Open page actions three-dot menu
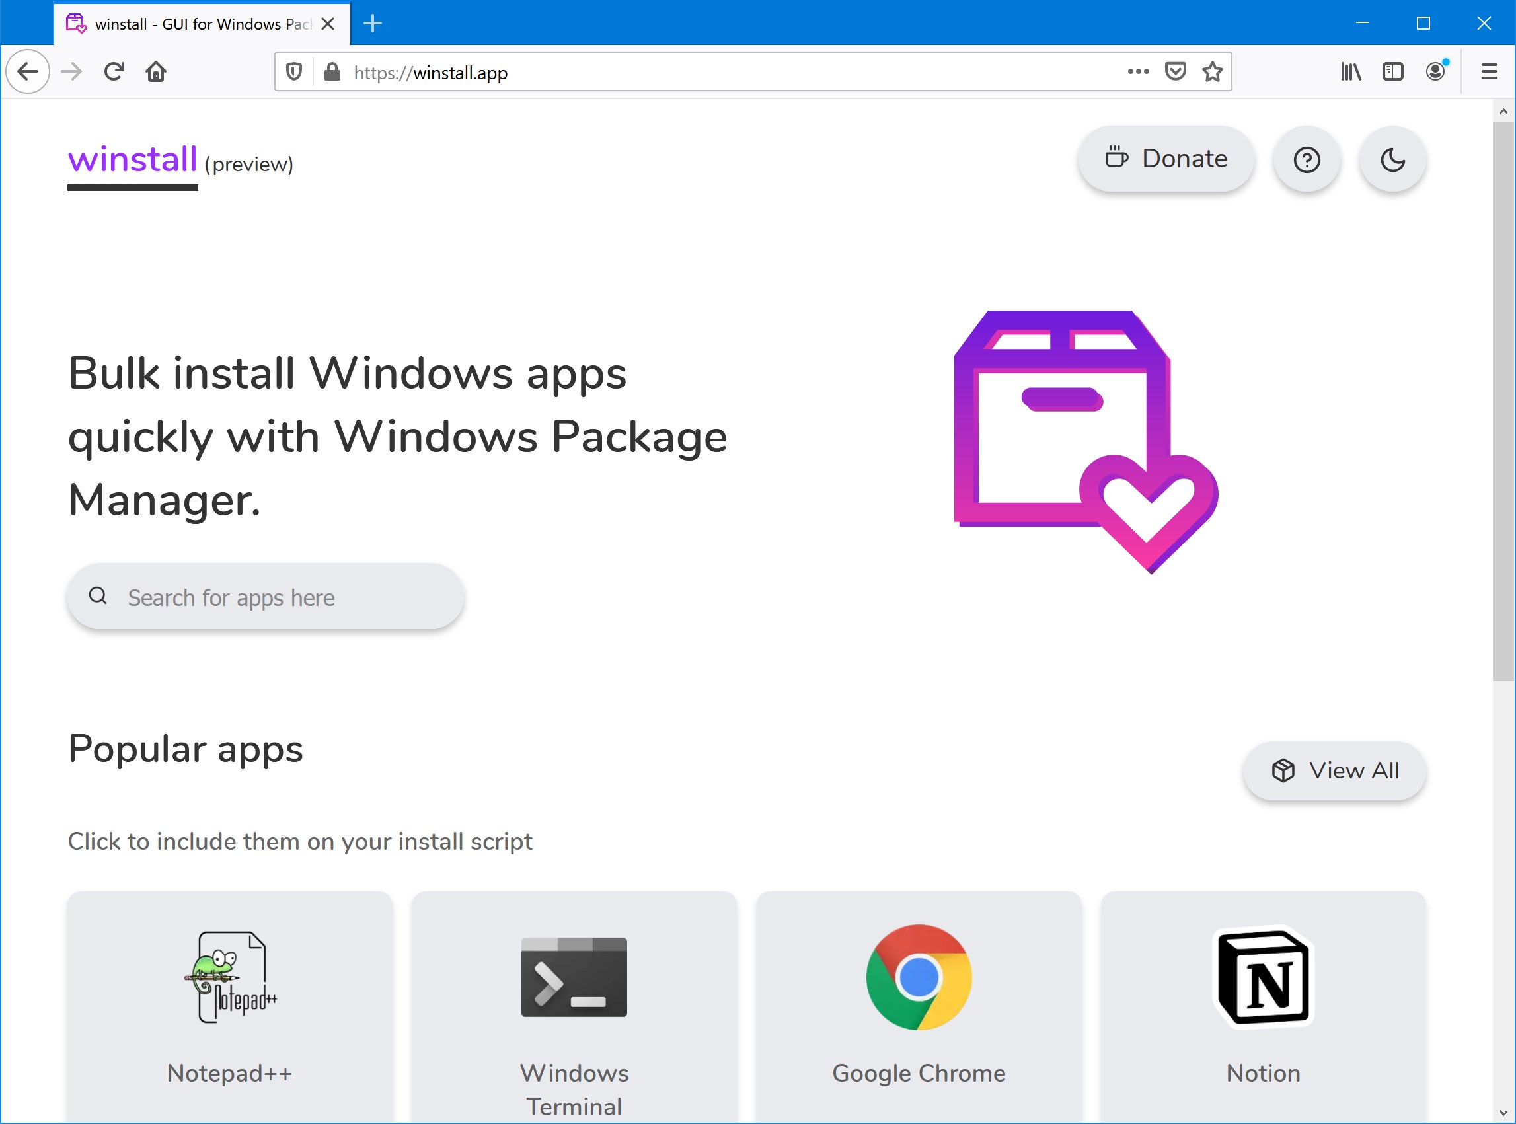Image resolution: width=1516 pixels, height=1124 pixels. click(1139, 71)
